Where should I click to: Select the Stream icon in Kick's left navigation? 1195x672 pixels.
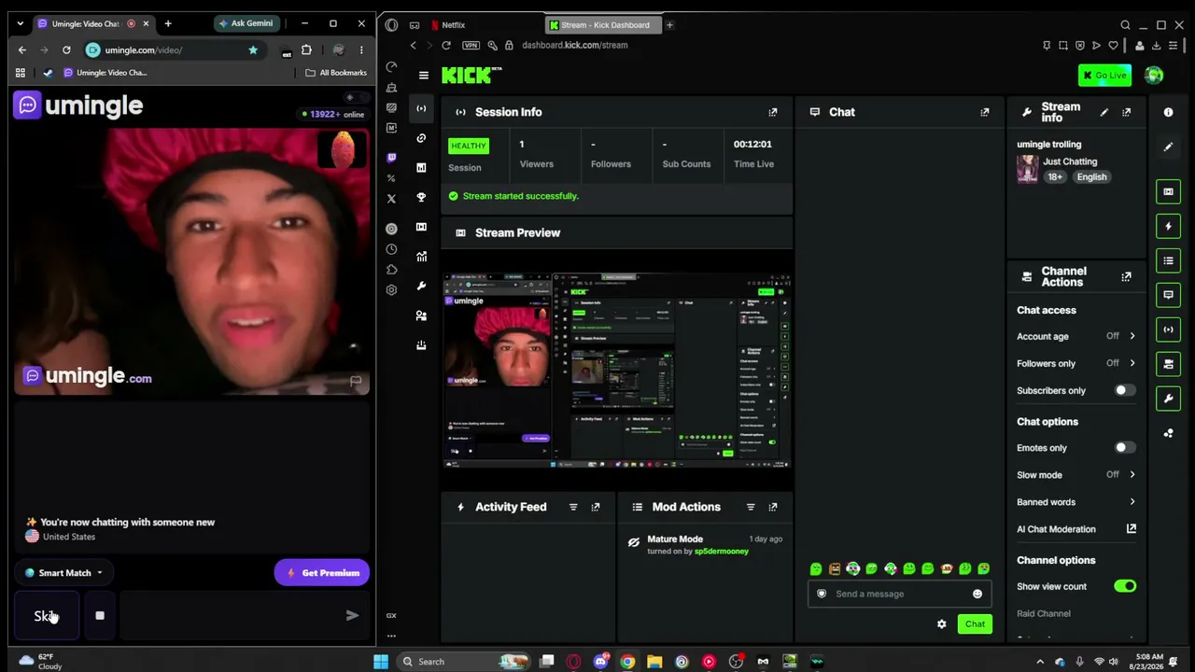coord(421,108)
